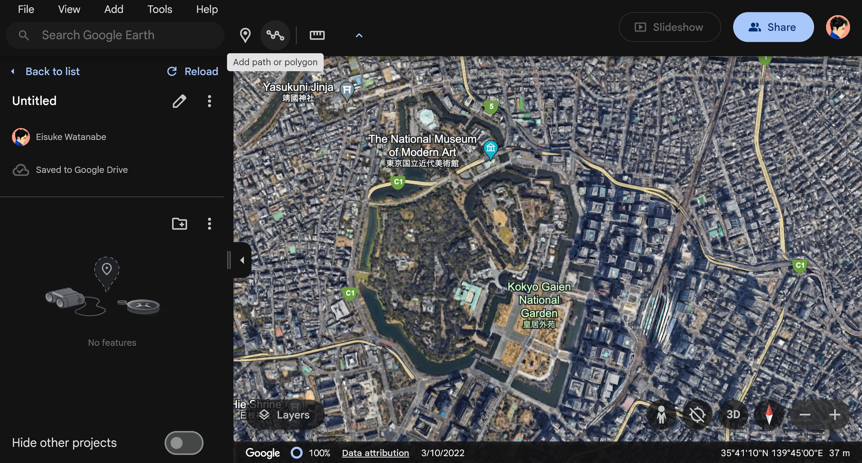
Task: Click the search magnifier icon
Action: 24,35
